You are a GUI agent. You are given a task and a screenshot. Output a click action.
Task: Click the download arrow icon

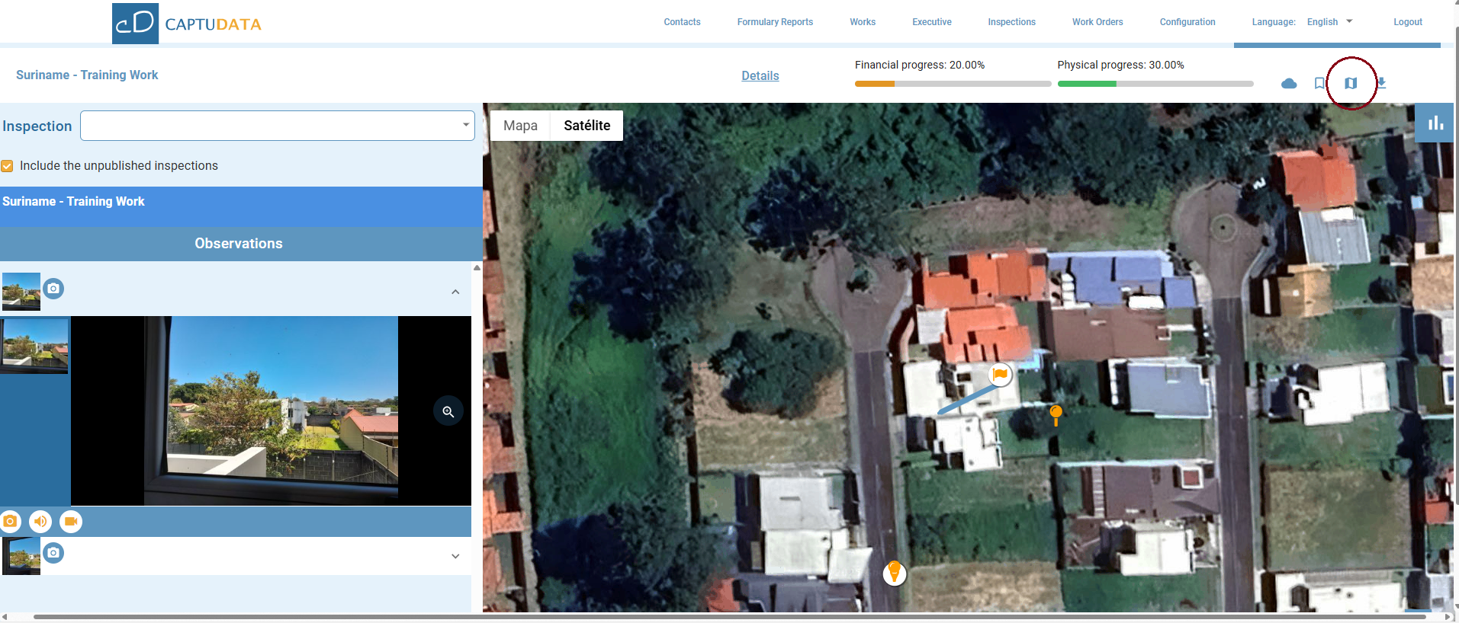point(1381,83)
